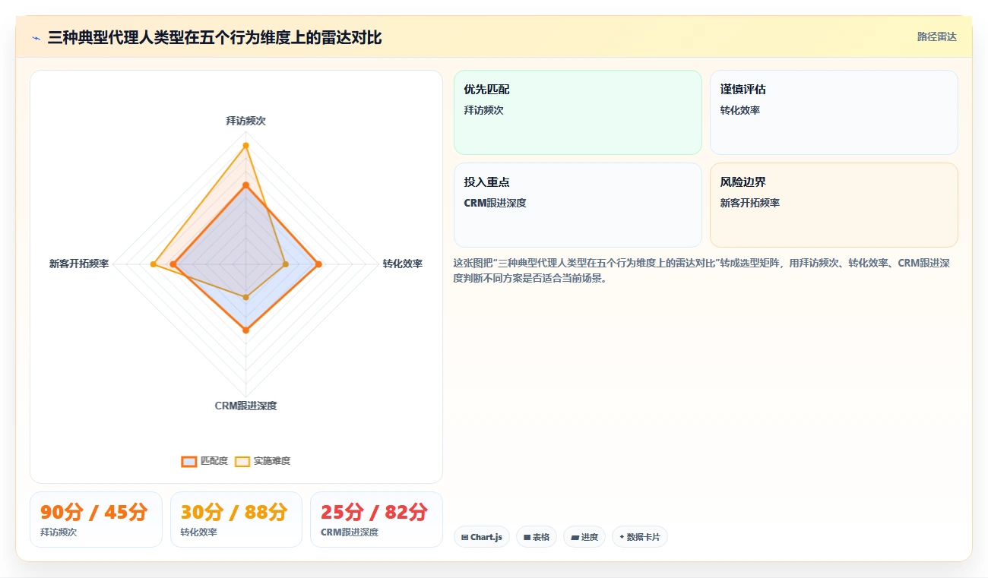Click the top 实施难度 data point on 拜访频次 axis
The width and height of the screenshot is (988, 578).
(245, 145)
